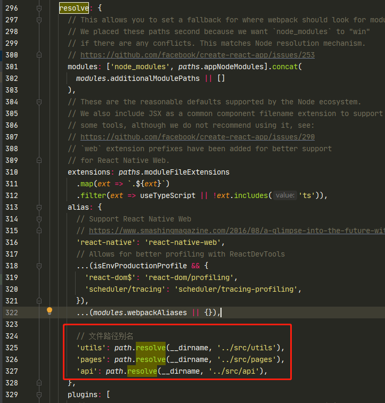Toggle fold end marker at line 328

[39, 383]
